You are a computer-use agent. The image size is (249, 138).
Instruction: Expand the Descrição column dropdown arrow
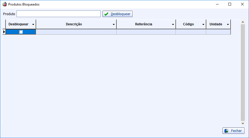click(114, 25)
